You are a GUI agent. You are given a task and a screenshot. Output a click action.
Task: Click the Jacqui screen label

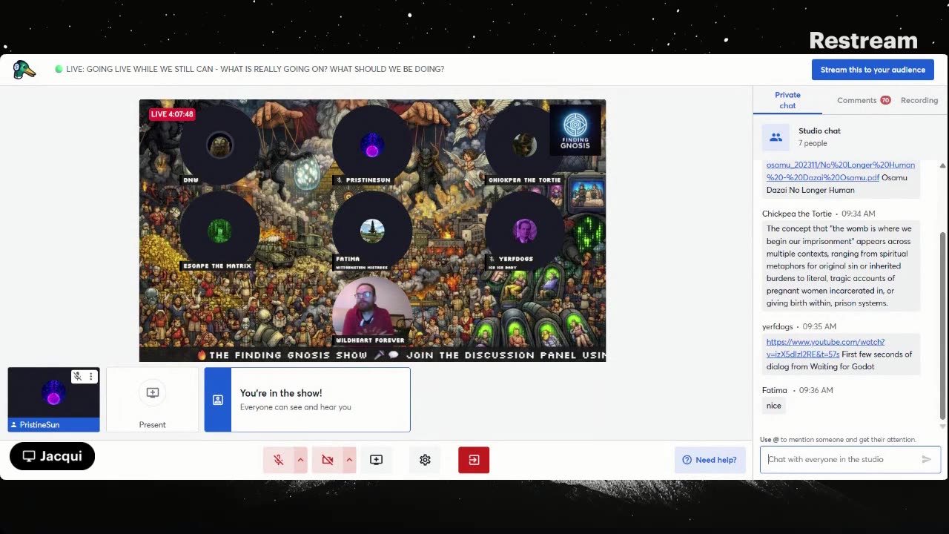(x=53, y=456)
